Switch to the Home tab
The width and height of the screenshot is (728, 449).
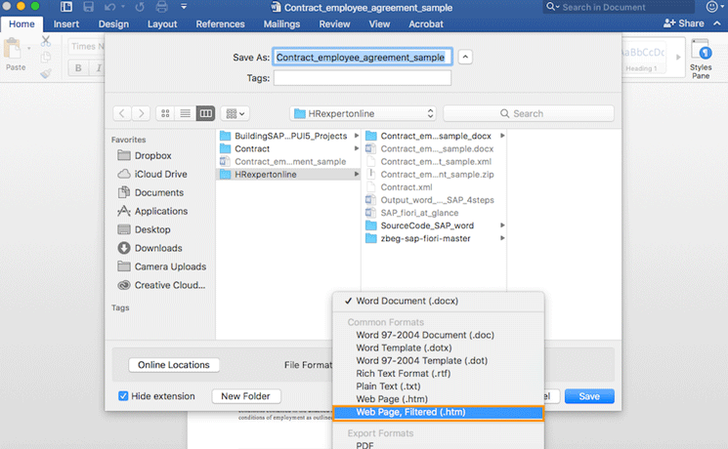click(21, 24)
